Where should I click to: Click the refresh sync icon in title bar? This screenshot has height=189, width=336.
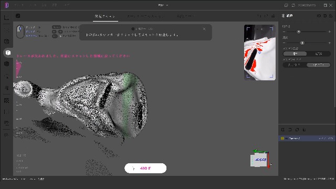pyautogui.click(x=293, y=5)
